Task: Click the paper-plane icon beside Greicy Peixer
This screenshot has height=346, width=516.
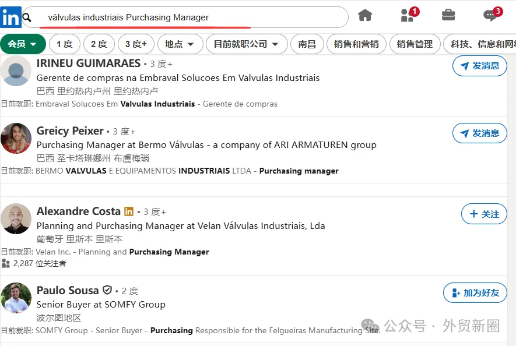Action: point(464,133)
